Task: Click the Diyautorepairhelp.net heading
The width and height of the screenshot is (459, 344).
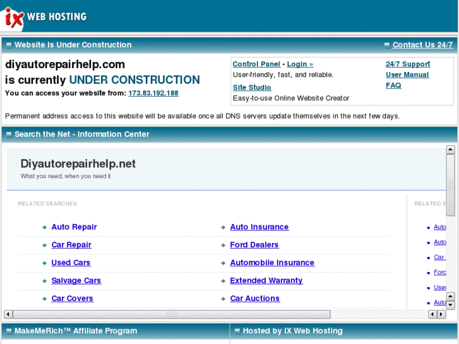Action: 78,163
